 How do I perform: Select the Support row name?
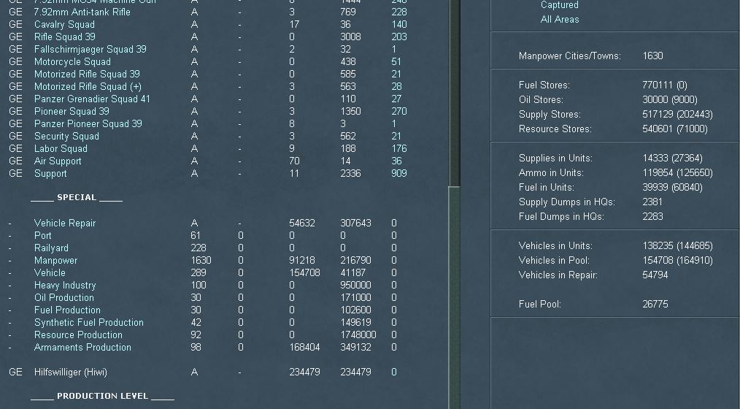pos(50,173)
